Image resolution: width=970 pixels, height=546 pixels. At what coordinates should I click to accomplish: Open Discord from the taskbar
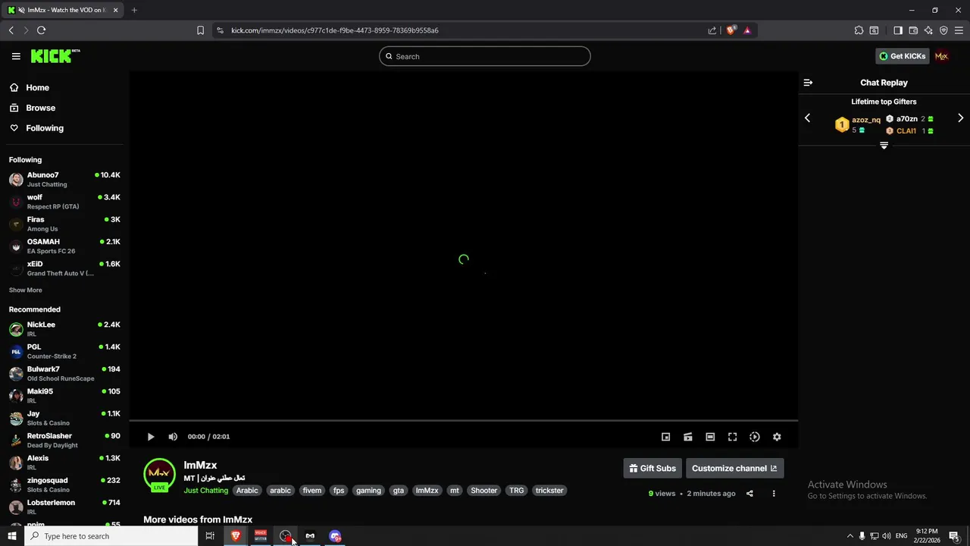coord(335,536)
